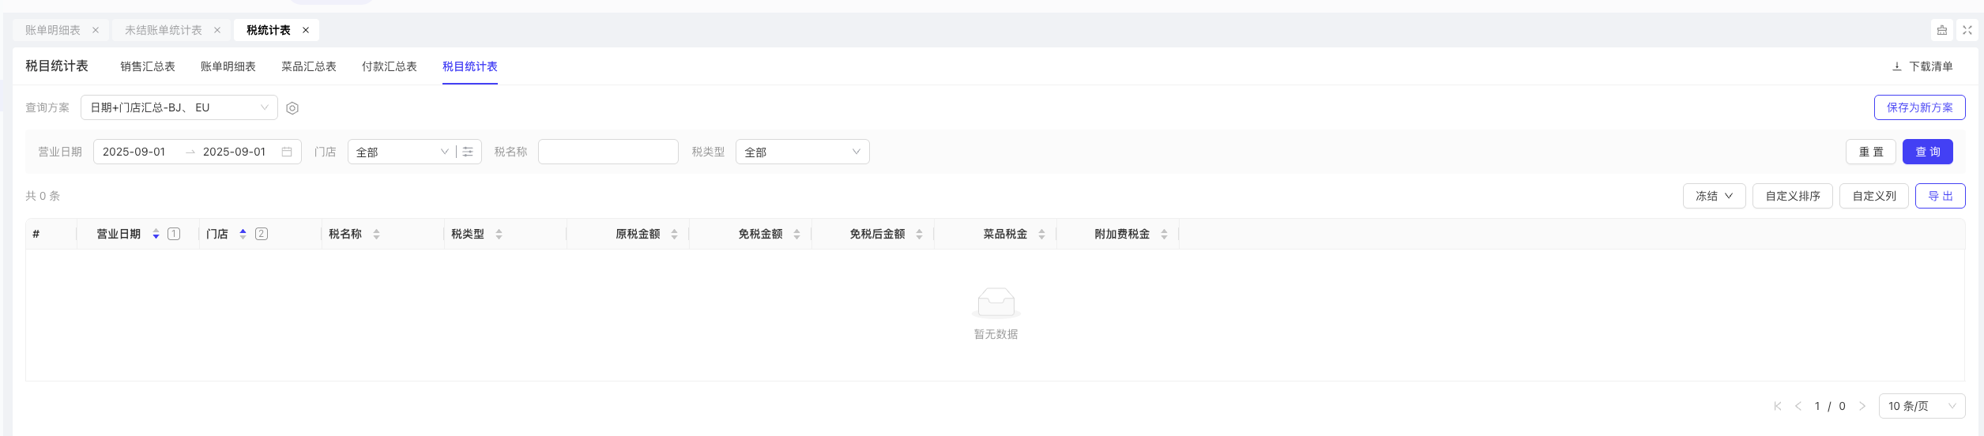Toggle fullscreen using the expand icon
The height and width of the screenshot is (436, 1984).
(1967, 30)
